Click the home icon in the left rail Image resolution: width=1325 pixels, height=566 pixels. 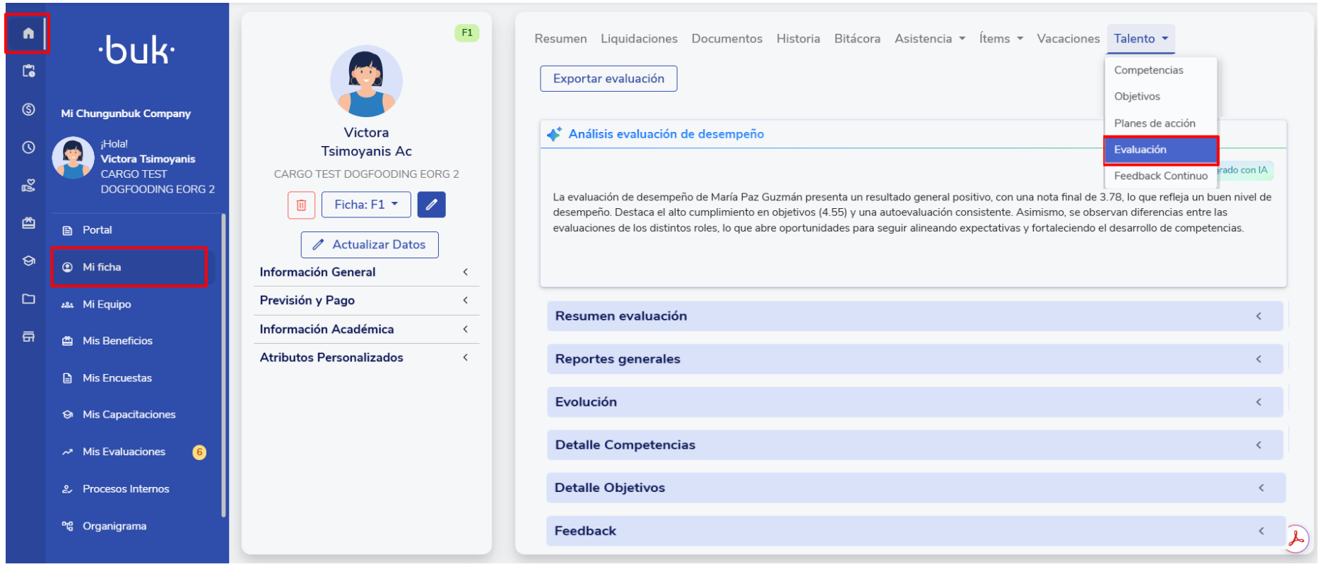pos(28,33)
